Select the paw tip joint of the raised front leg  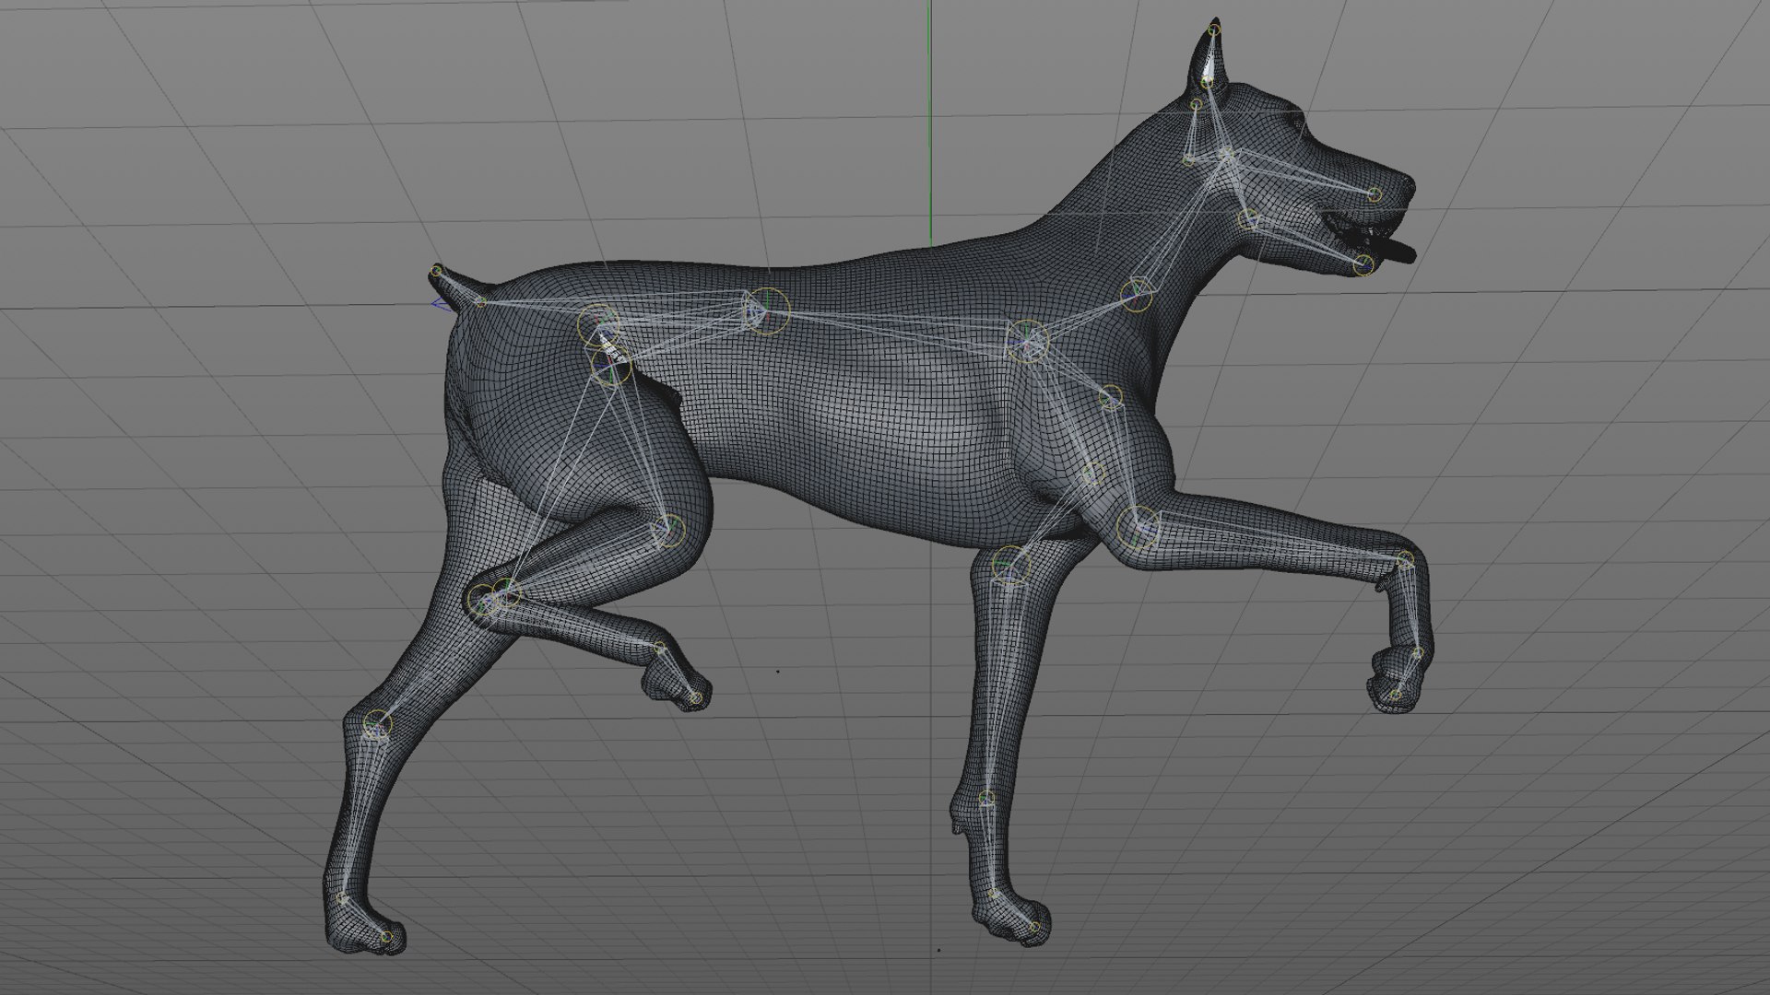[1395, 694]
